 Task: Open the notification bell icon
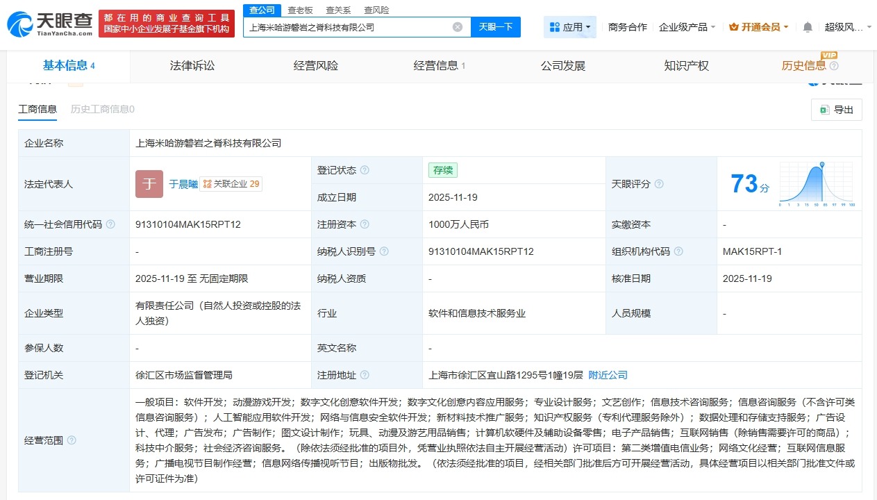(806, 26)
